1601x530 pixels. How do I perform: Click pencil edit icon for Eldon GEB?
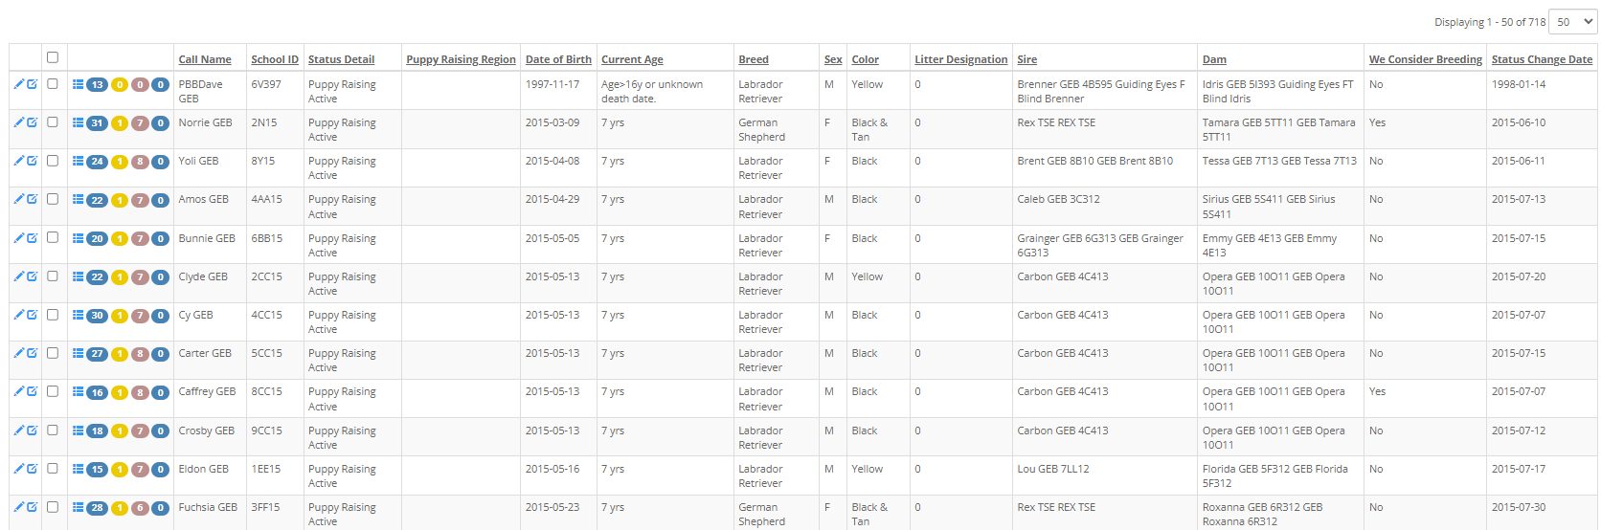tap(18, 469)
